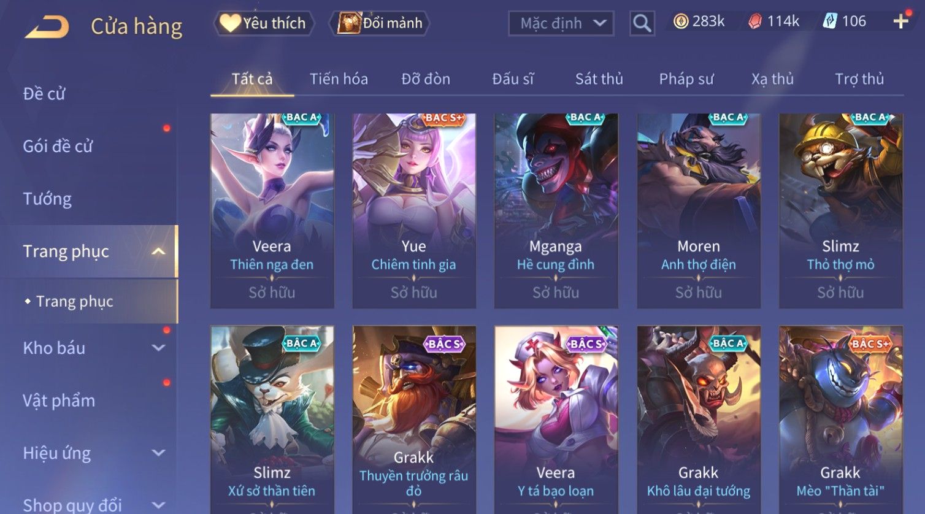Open the search magnifier icon
925x514 pixels.
click(x=642, y=23)
